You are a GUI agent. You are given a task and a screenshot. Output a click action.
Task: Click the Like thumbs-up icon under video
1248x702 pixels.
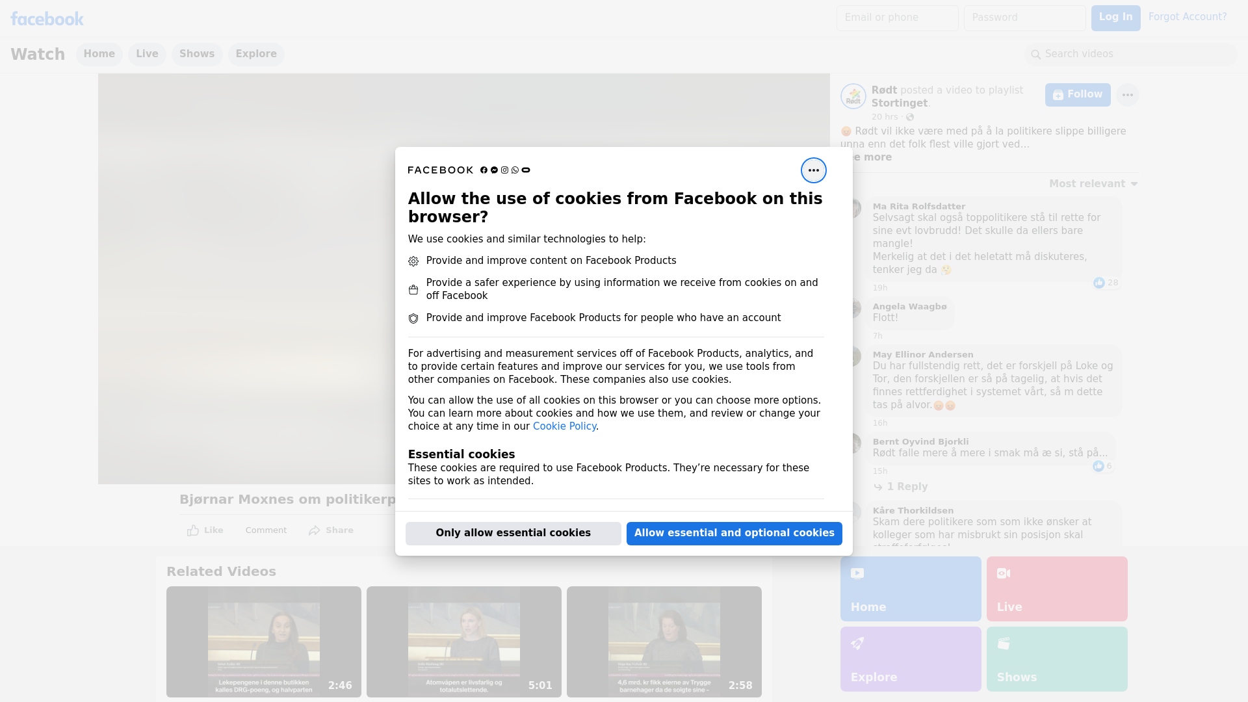[193, 530]
